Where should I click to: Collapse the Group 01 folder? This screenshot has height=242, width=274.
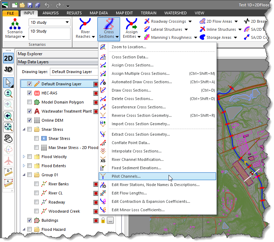24,175
